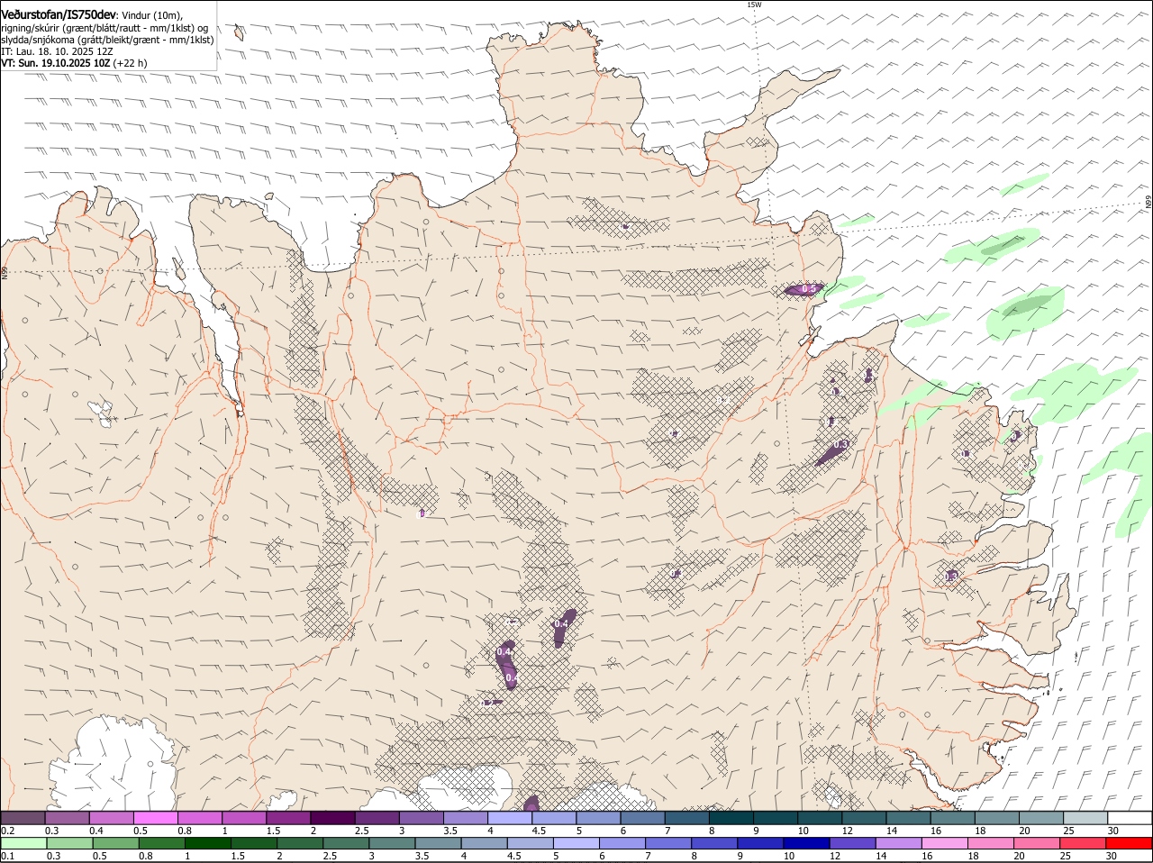Viewport: 1153px width, 863px height.
Task: Click the 0.2 label on the snow scale
Action: 7,830
